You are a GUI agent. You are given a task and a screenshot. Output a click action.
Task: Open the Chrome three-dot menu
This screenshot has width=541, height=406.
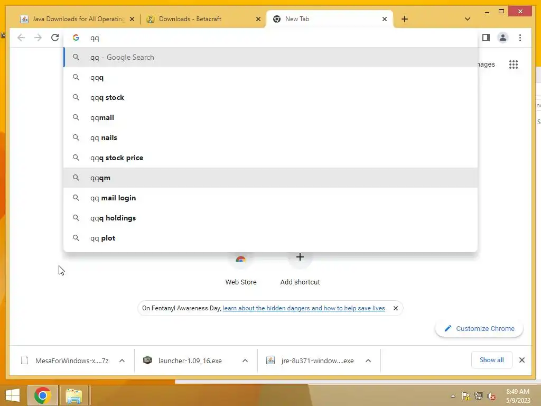(x=520, y=38)
